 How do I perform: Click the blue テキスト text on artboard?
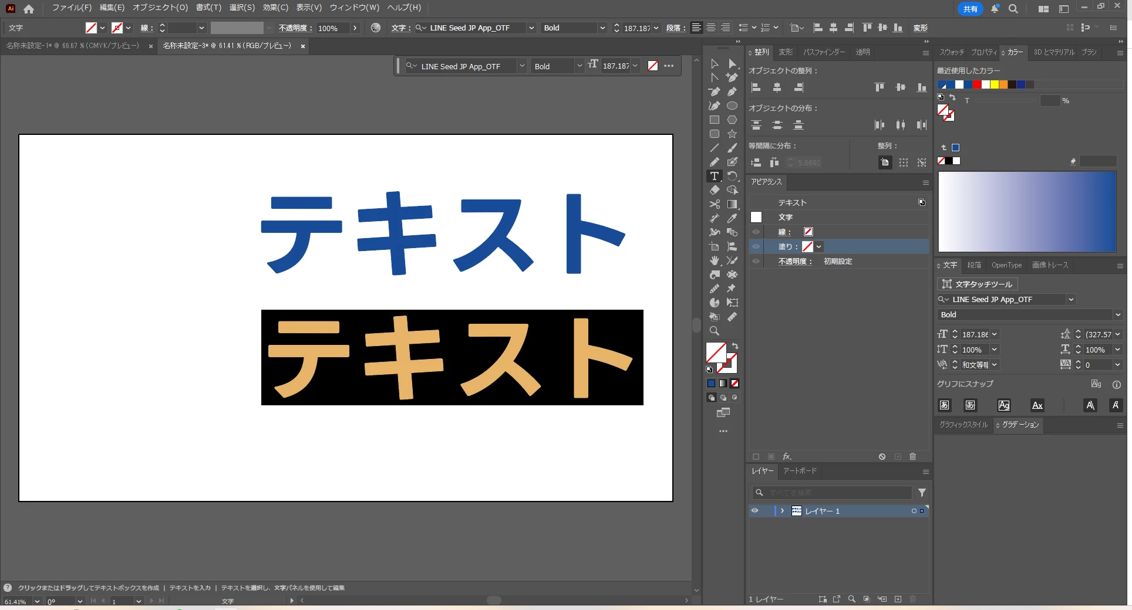coord(443,233)
